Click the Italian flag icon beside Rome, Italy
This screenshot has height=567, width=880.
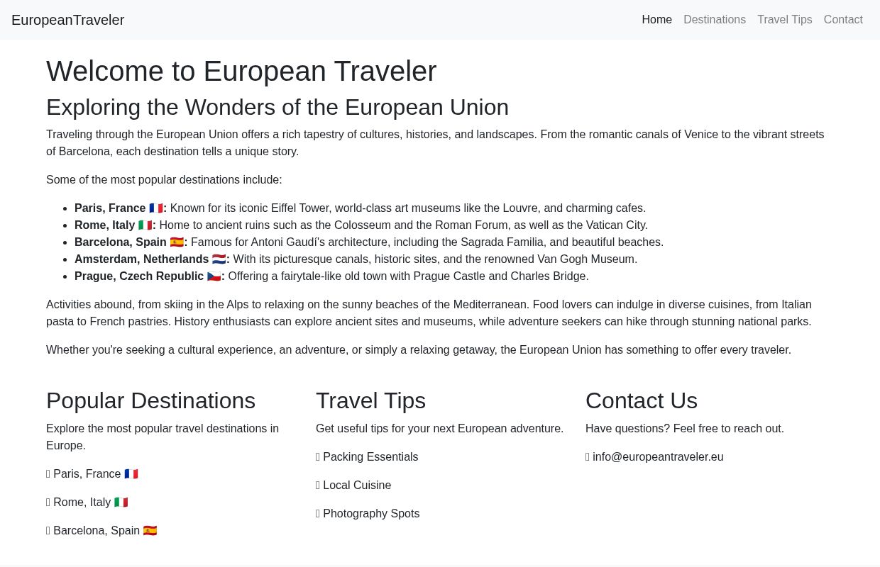coord(145,225)
